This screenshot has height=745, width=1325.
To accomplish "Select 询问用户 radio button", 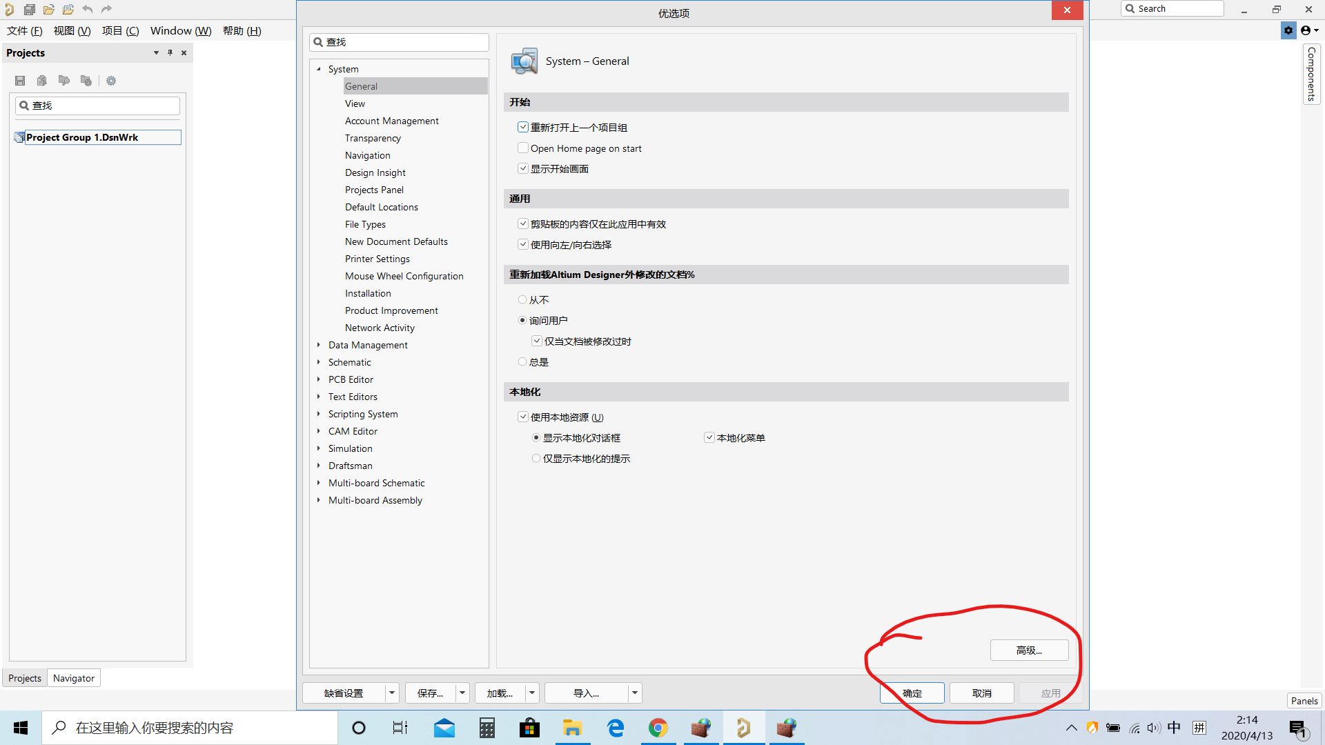I will pyautogui.click(x=523, y=319).
